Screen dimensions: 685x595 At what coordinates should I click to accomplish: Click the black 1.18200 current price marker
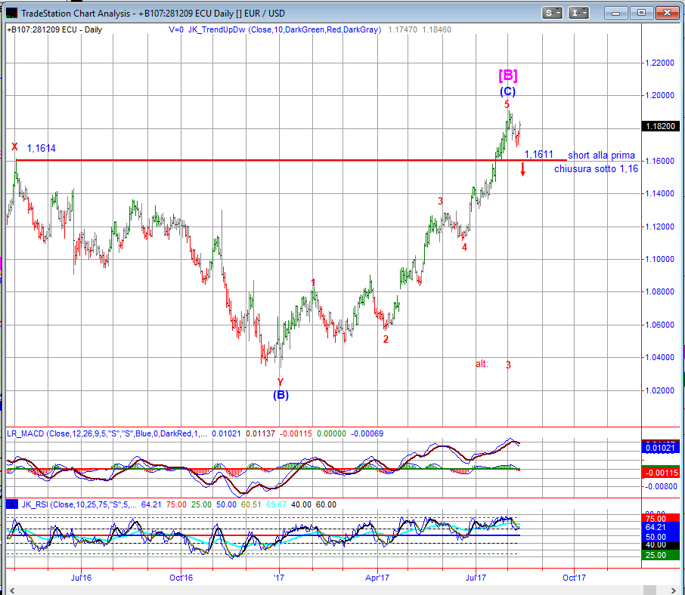coord(661,126)
